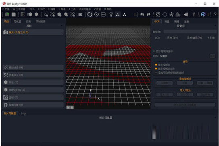Open the H 帮助 menu
Image resolution: width=219 pixels, height=146 pixels.
pyautogui.click(x=108, y=9)
